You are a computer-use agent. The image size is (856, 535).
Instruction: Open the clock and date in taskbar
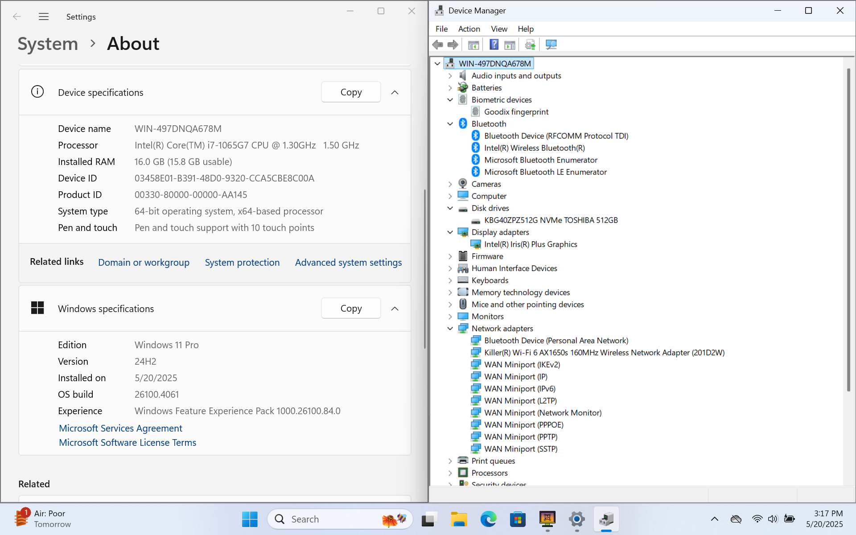824,519
